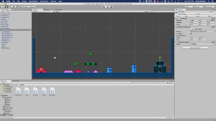Click Script field object picker circle

[x=215, y=44]
